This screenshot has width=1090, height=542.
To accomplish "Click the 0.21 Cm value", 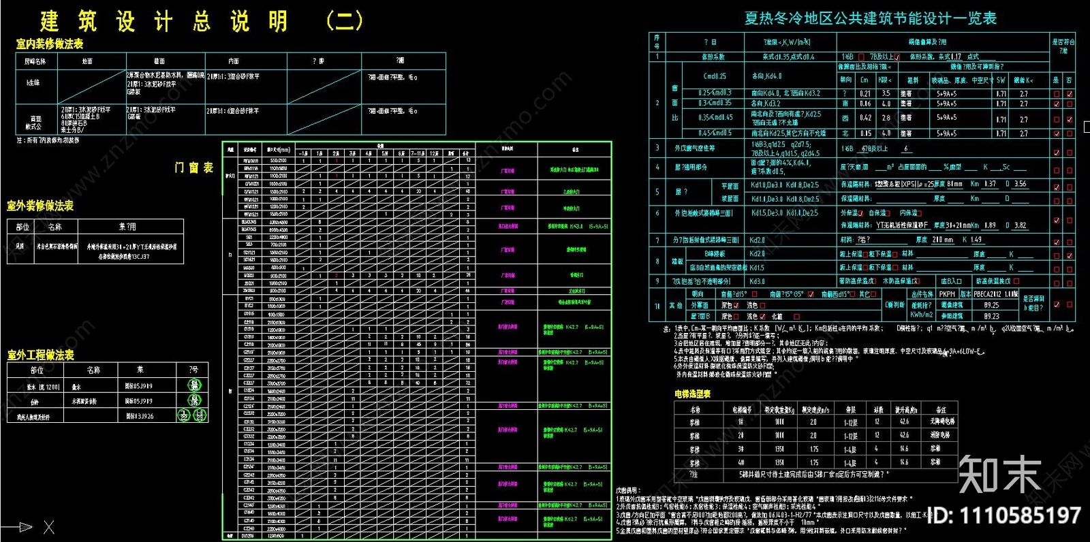I will 865,94.
